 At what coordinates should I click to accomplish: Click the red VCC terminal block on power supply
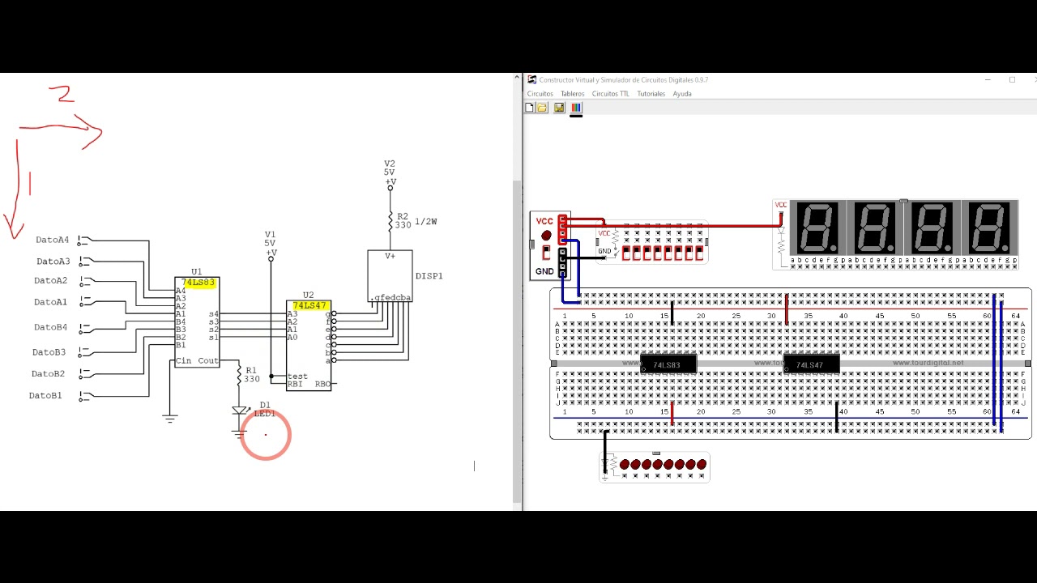562,228
